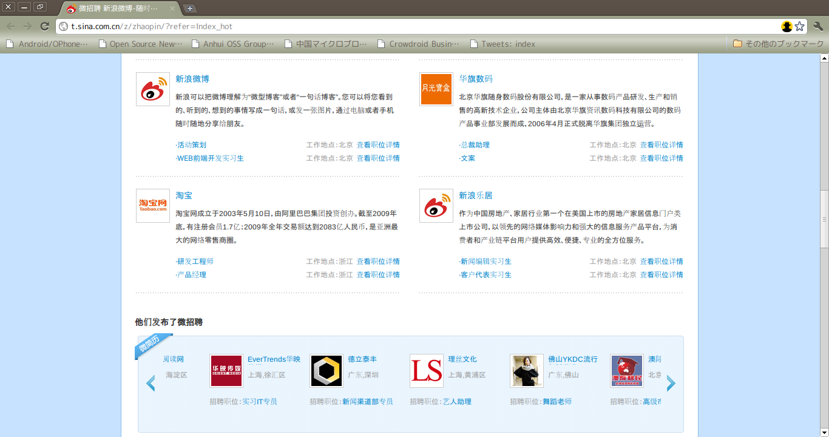This screenshot has width=829, height=437.
Task: Open the 新浪微博 company title link
Action: pyautogui.click(x=192, y=79)
